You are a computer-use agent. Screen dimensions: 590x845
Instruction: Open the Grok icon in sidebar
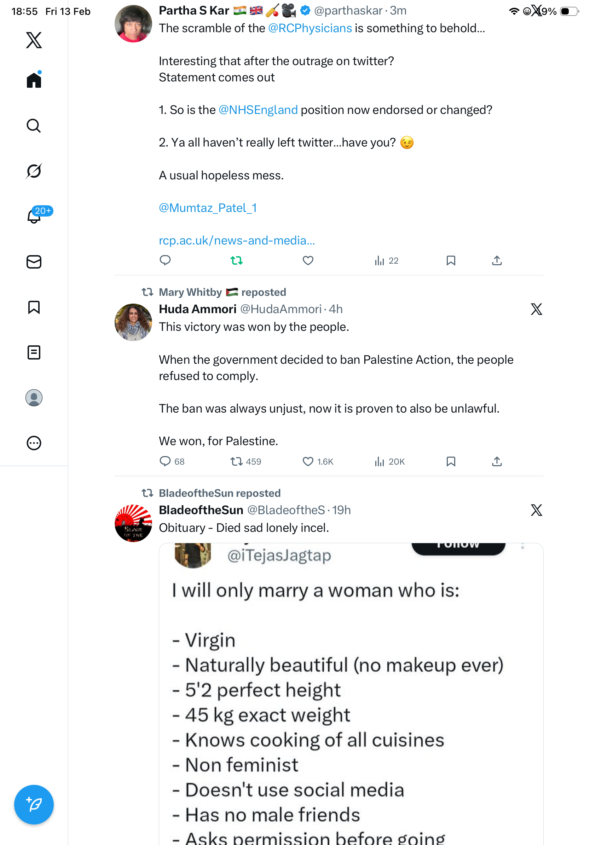[x=34, y=171]
